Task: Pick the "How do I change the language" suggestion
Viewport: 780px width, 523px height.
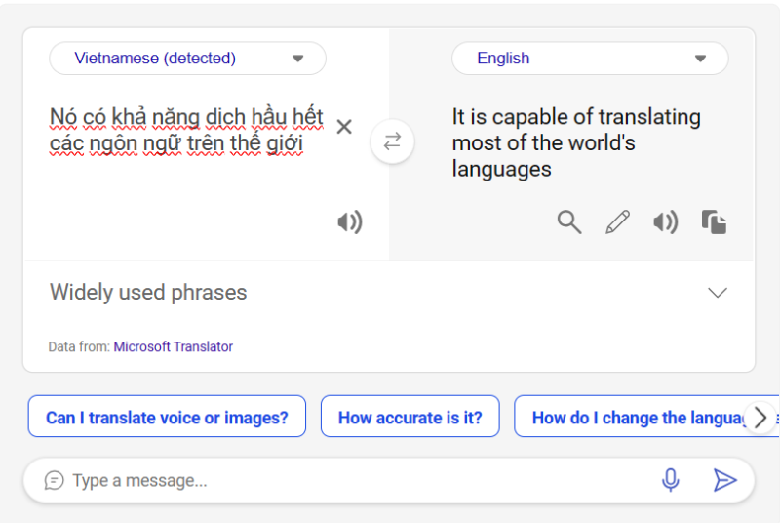Action: (x=639, y=417)
